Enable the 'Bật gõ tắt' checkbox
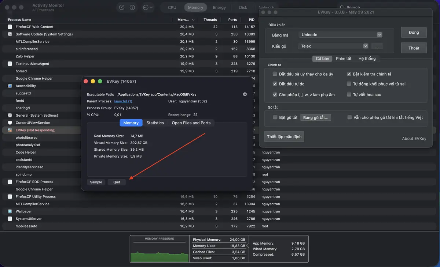This screenshot has height=267, width=440. point(274,117)
